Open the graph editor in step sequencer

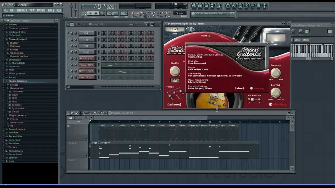pos(147,24)
